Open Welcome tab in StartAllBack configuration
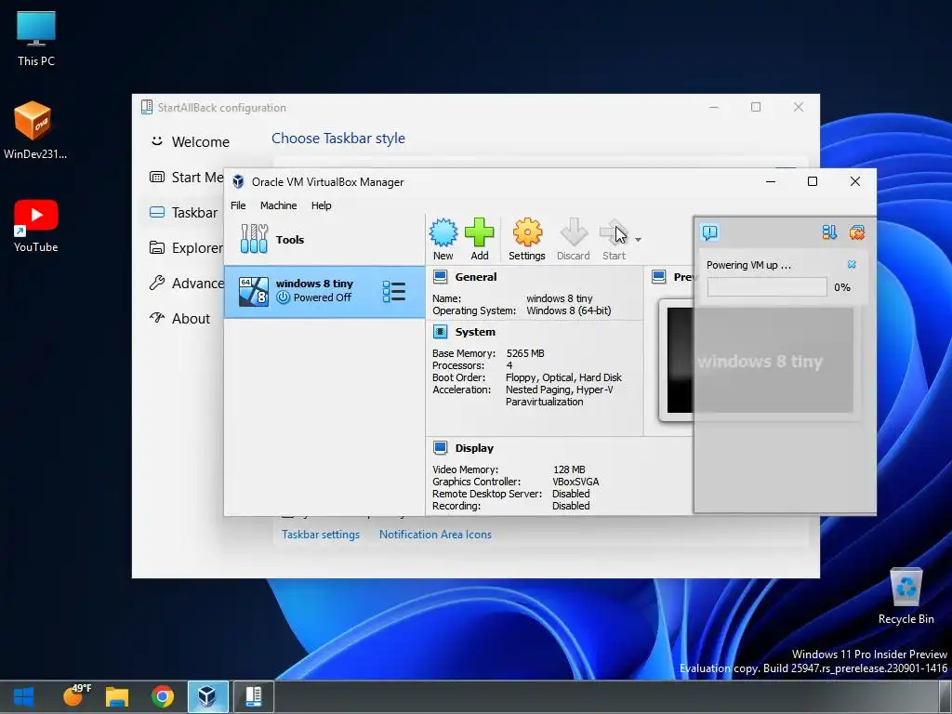Screen dimensions: 952x714 point(190,141)
